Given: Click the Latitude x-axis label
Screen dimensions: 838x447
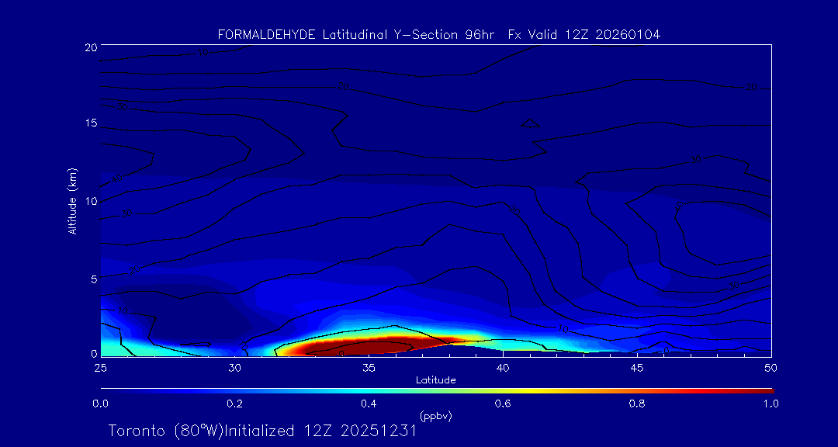Looking at the screenshot, I should point(435,379).
